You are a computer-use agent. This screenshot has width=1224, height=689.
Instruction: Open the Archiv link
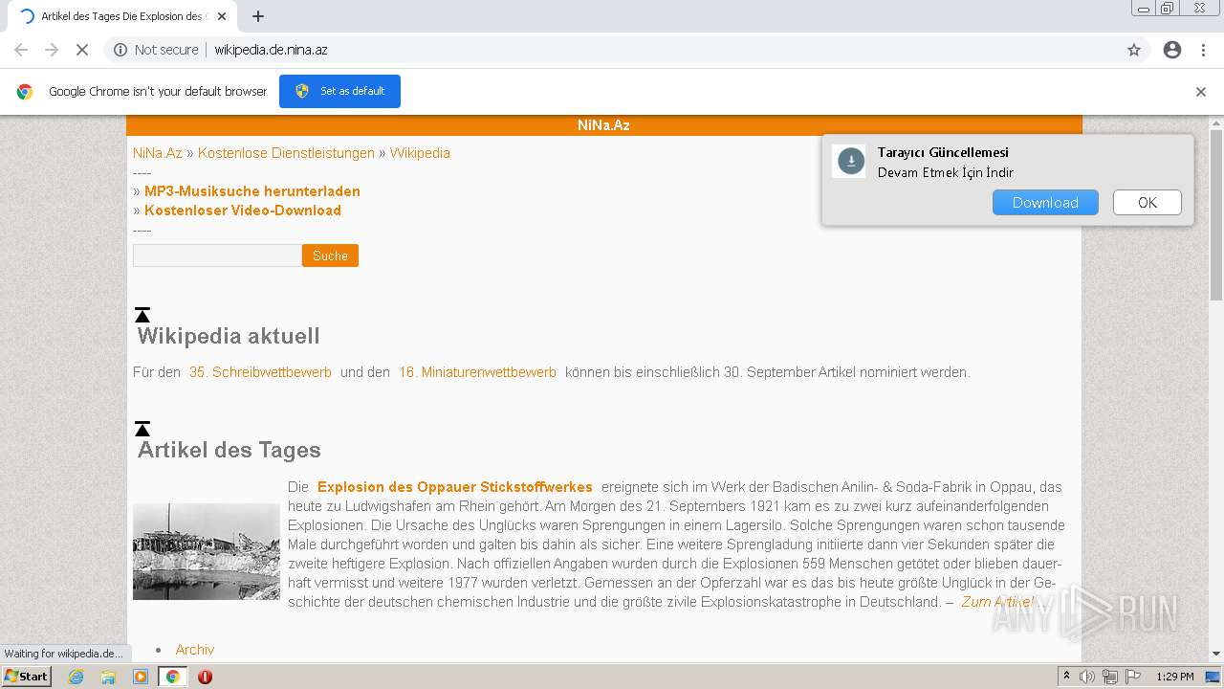click(195, 650)
